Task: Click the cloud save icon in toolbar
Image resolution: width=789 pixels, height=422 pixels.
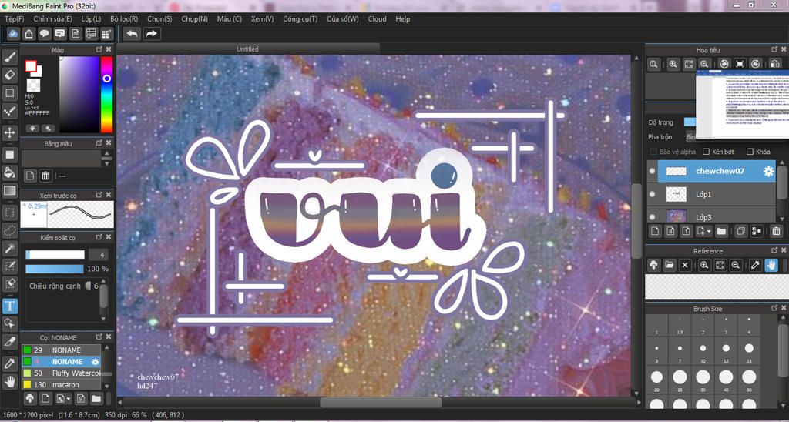Action: (x=13, y=34)
